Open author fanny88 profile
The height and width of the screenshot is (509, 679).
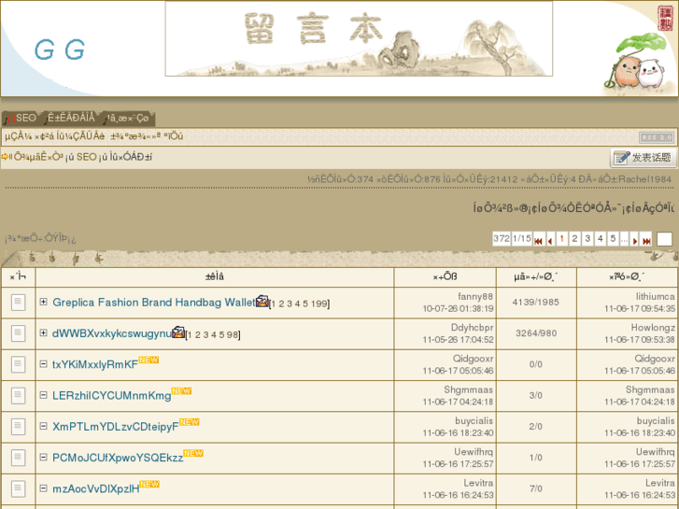(x=475, y=297)
